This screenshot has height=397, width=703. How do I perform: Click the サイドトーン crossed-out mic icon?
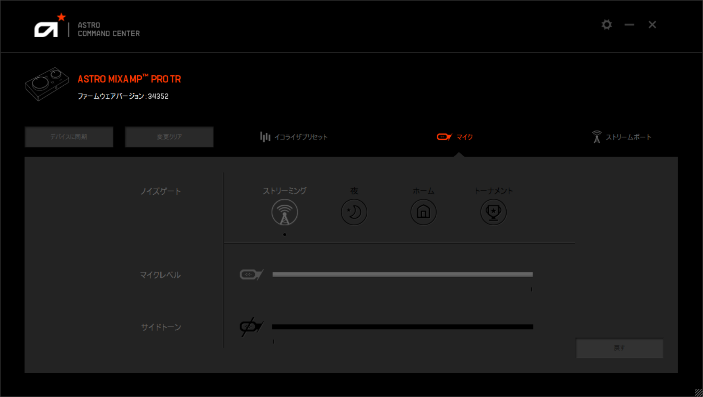pyautogui.click(x=251, y=327)
